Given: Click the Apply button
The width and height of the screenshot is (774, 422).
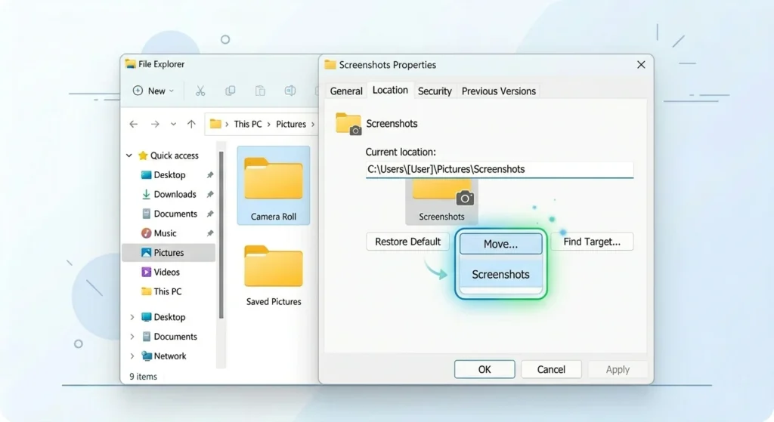Looking at the screenshot, I should click(618, 369).
